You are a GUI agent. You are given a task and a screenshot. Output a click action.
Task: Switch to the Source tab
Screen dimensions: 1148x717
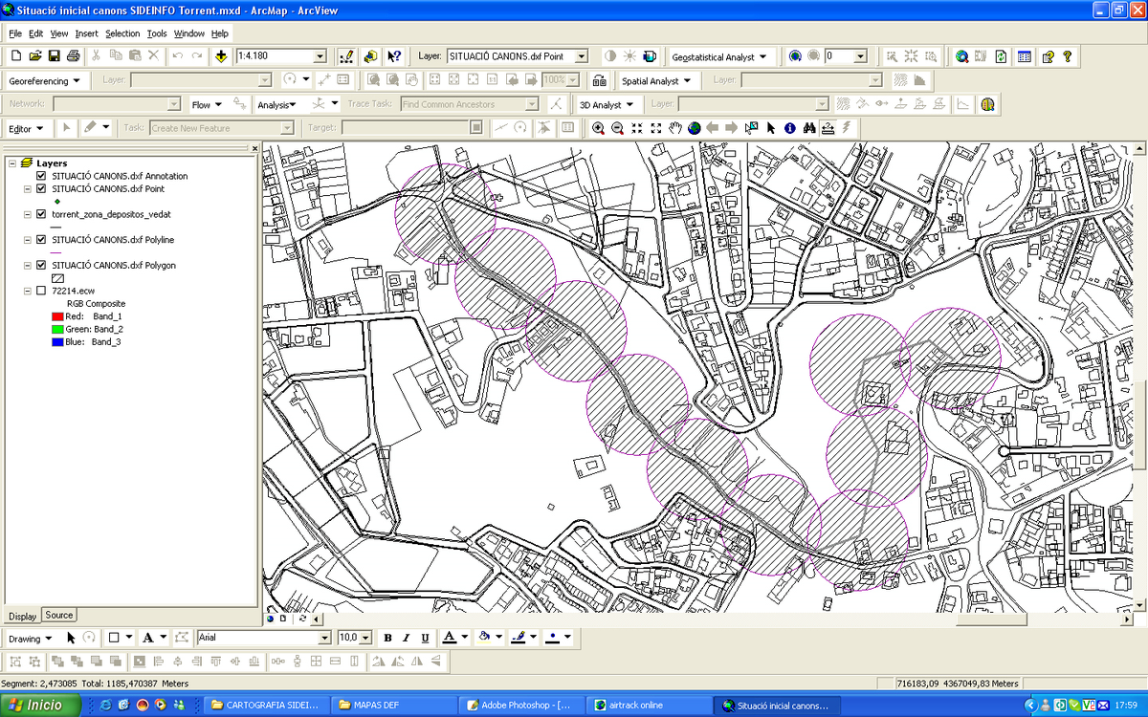pos(59,616)
